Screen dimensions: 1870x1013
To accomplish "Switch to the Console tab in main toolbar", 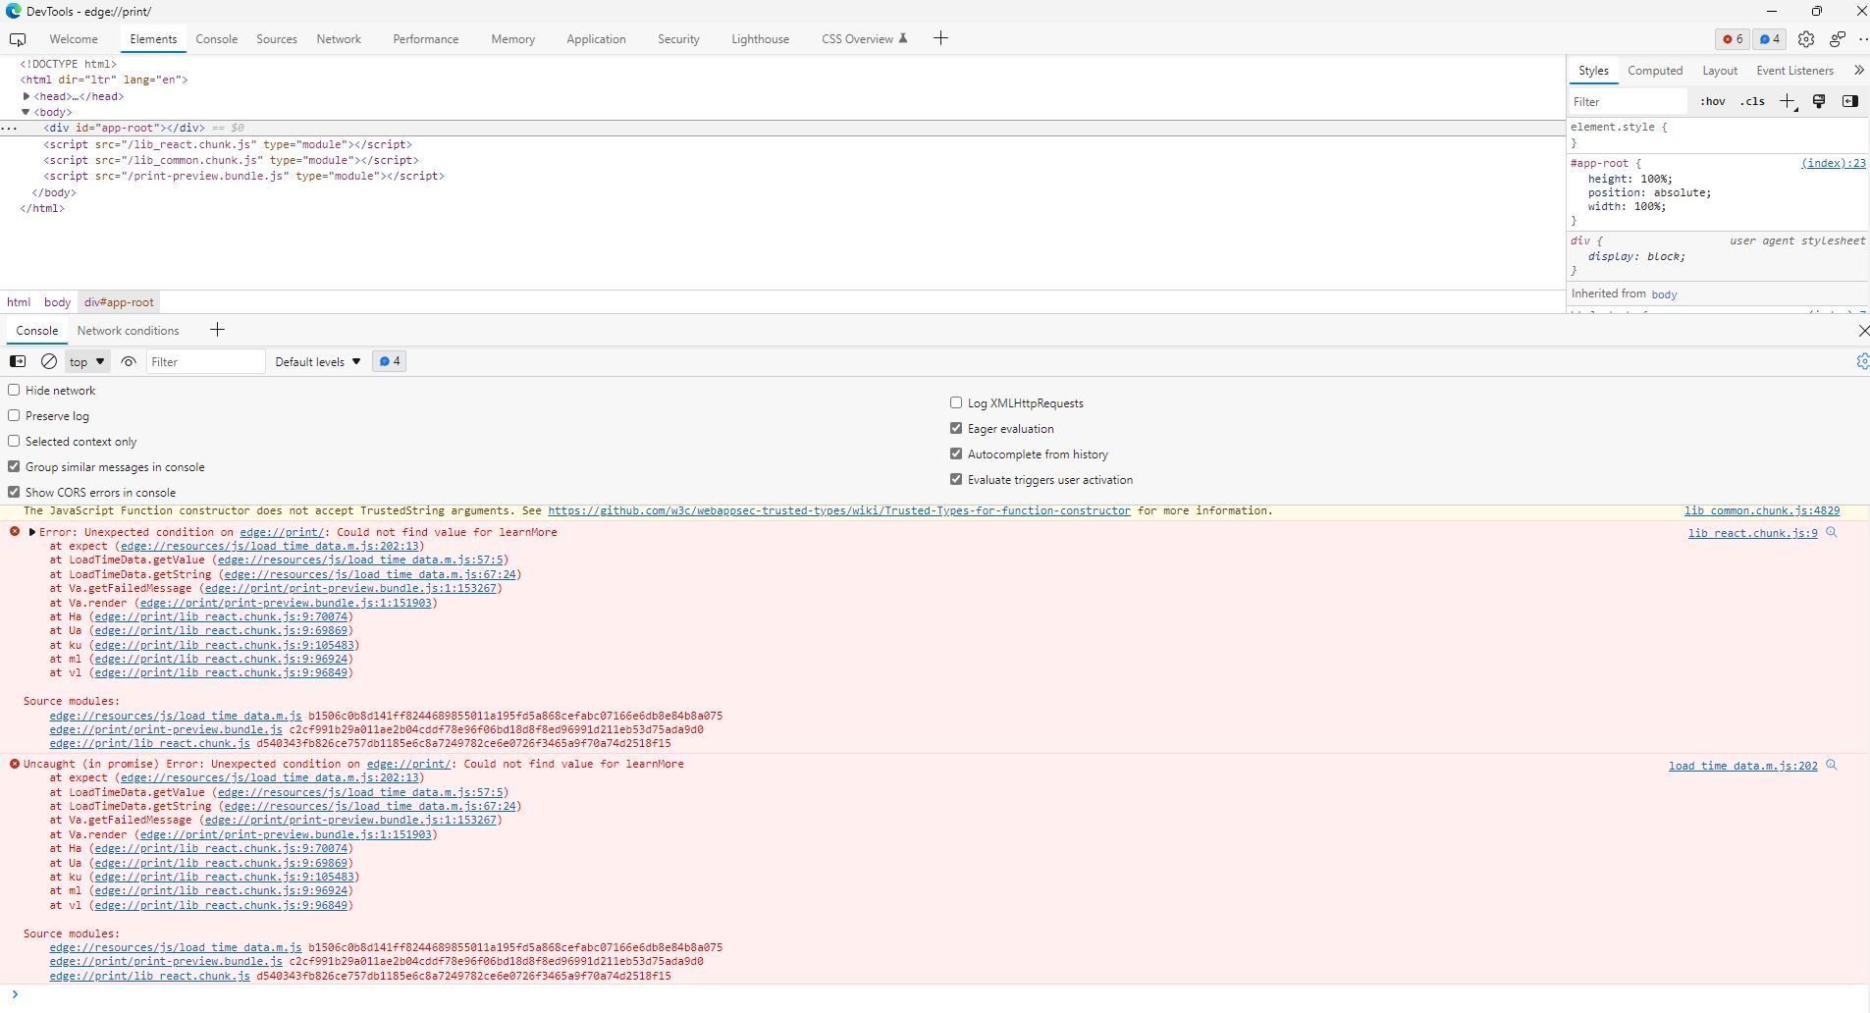I will pos(216,39).
